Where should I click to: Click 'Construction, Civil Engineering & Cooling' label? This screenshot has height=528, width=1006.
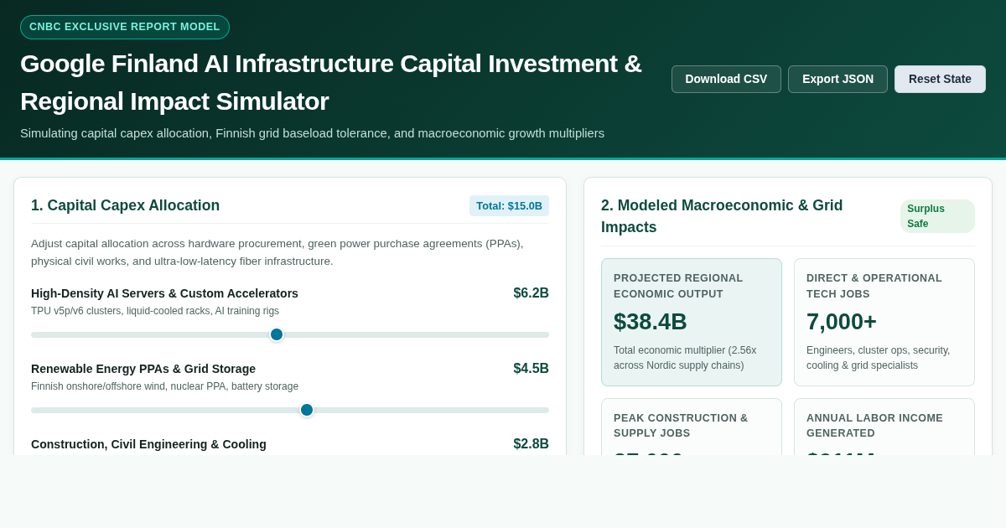[x=148, y=444]
